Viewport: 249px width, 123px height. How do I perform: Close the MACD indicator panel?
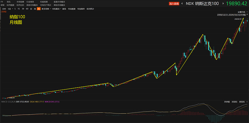point(247,102)
